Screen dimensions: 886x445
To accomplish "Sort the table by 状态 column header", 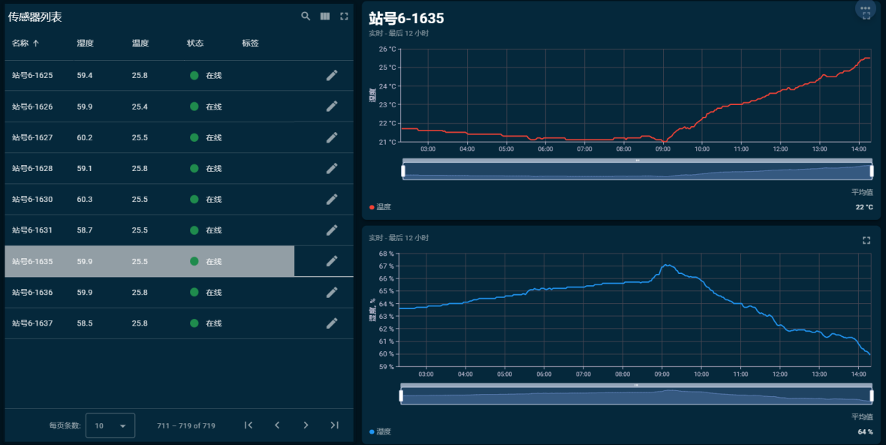I will pyautogui.click(x=195, y=44).
